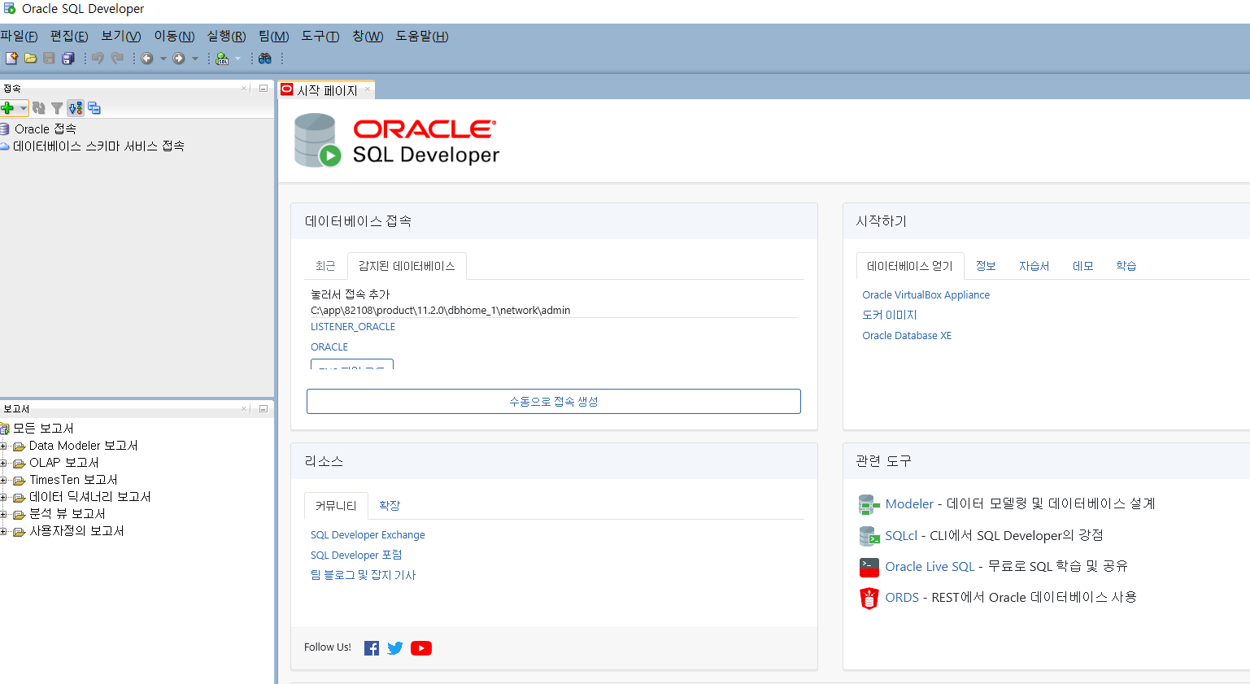1250x684 pixels.
Task: Select the 감지된 데이터베이스 tab
Action: click(407, 266)
